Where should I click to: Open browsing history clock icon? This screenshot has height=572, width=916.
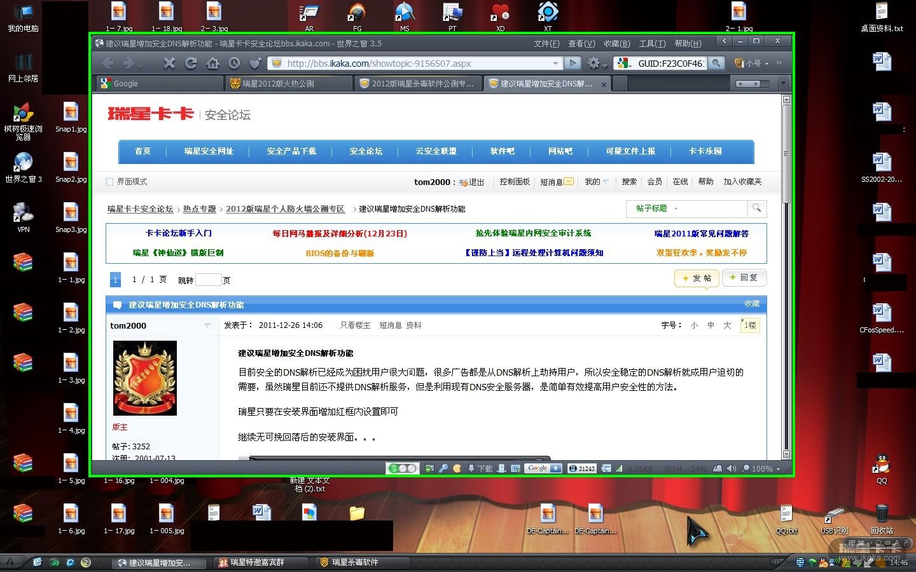235,63
